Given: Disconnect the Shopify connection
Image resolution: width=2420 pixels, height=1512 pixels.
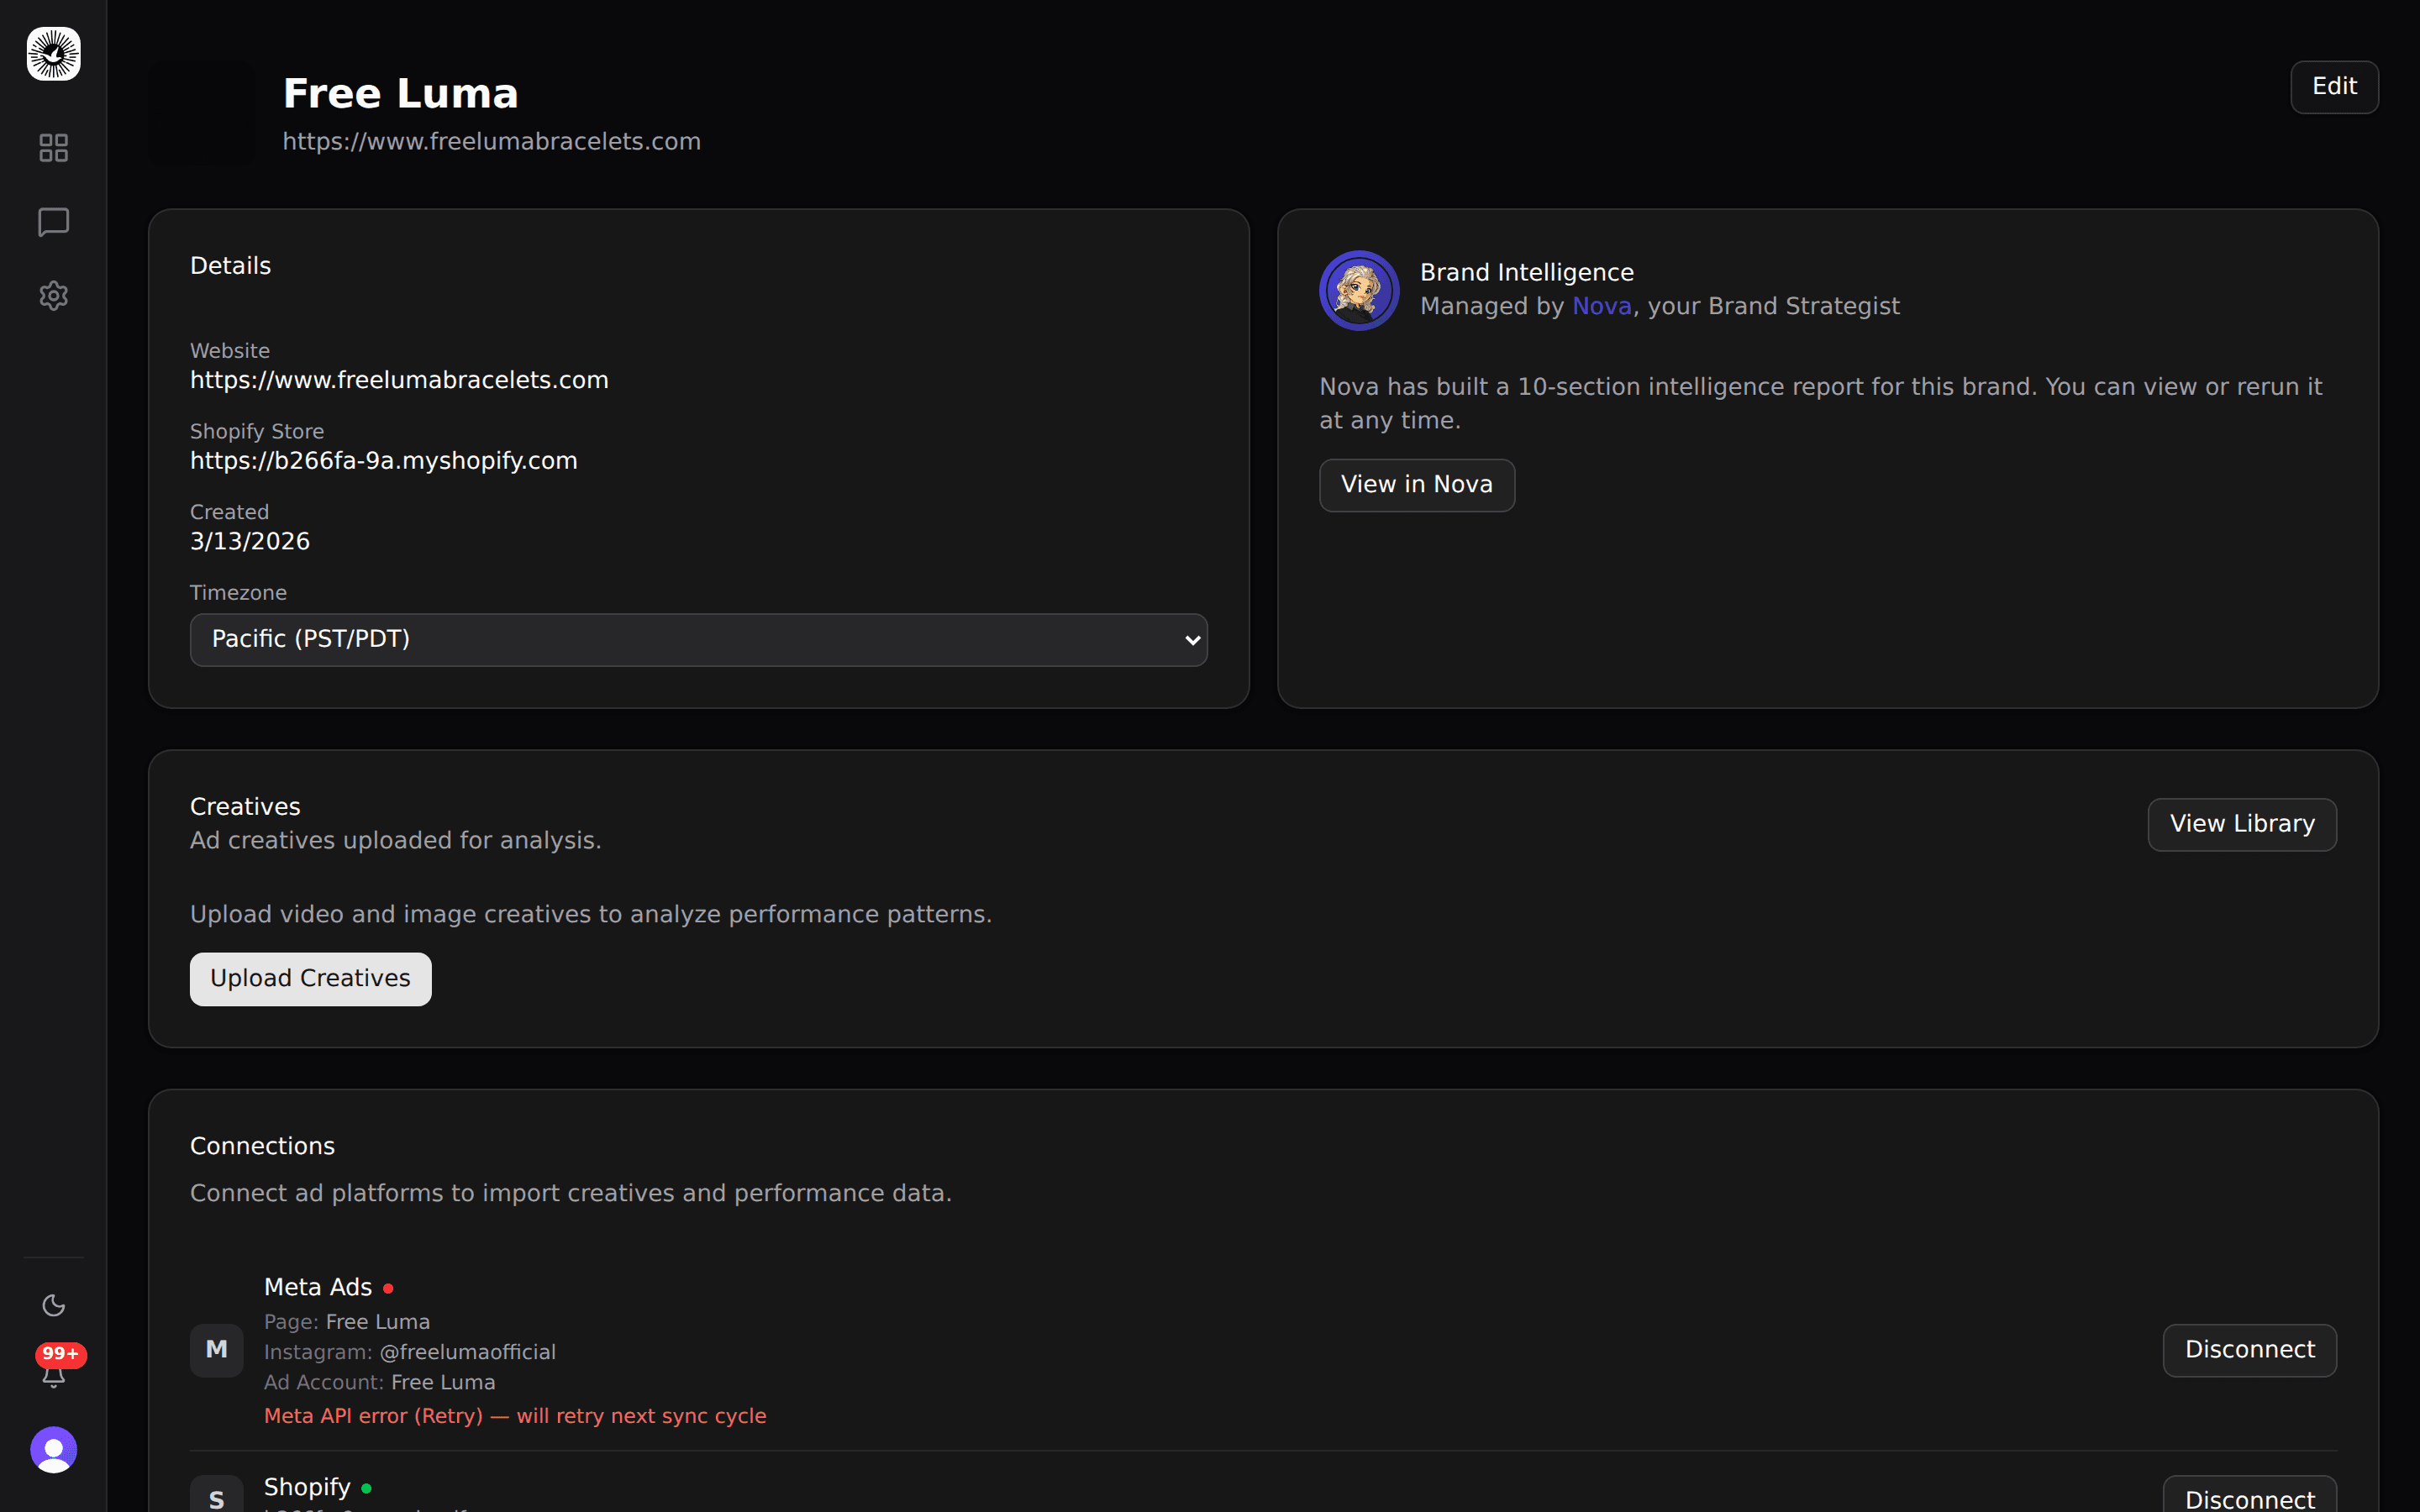Looking at the screenshot, I should point(2249,1498).
